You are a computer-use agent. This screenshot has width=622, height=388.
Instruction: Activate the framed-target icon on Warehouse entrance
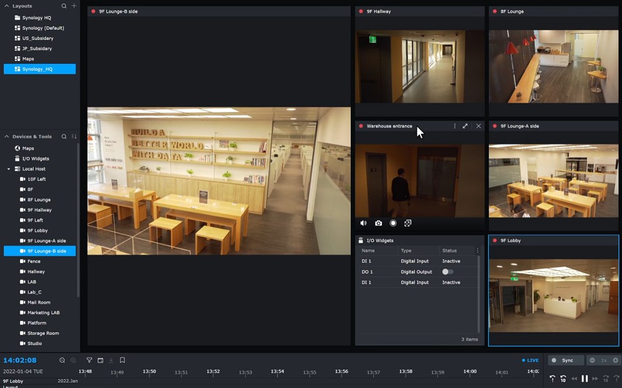[408, 223]
